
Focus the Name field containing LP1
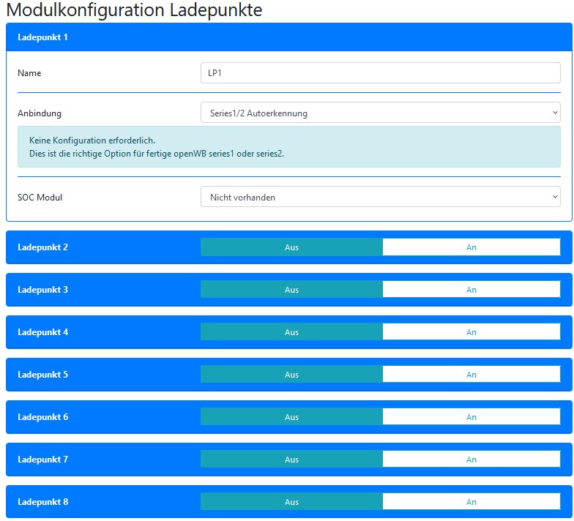pyautogui.click(x=380, y=73)
